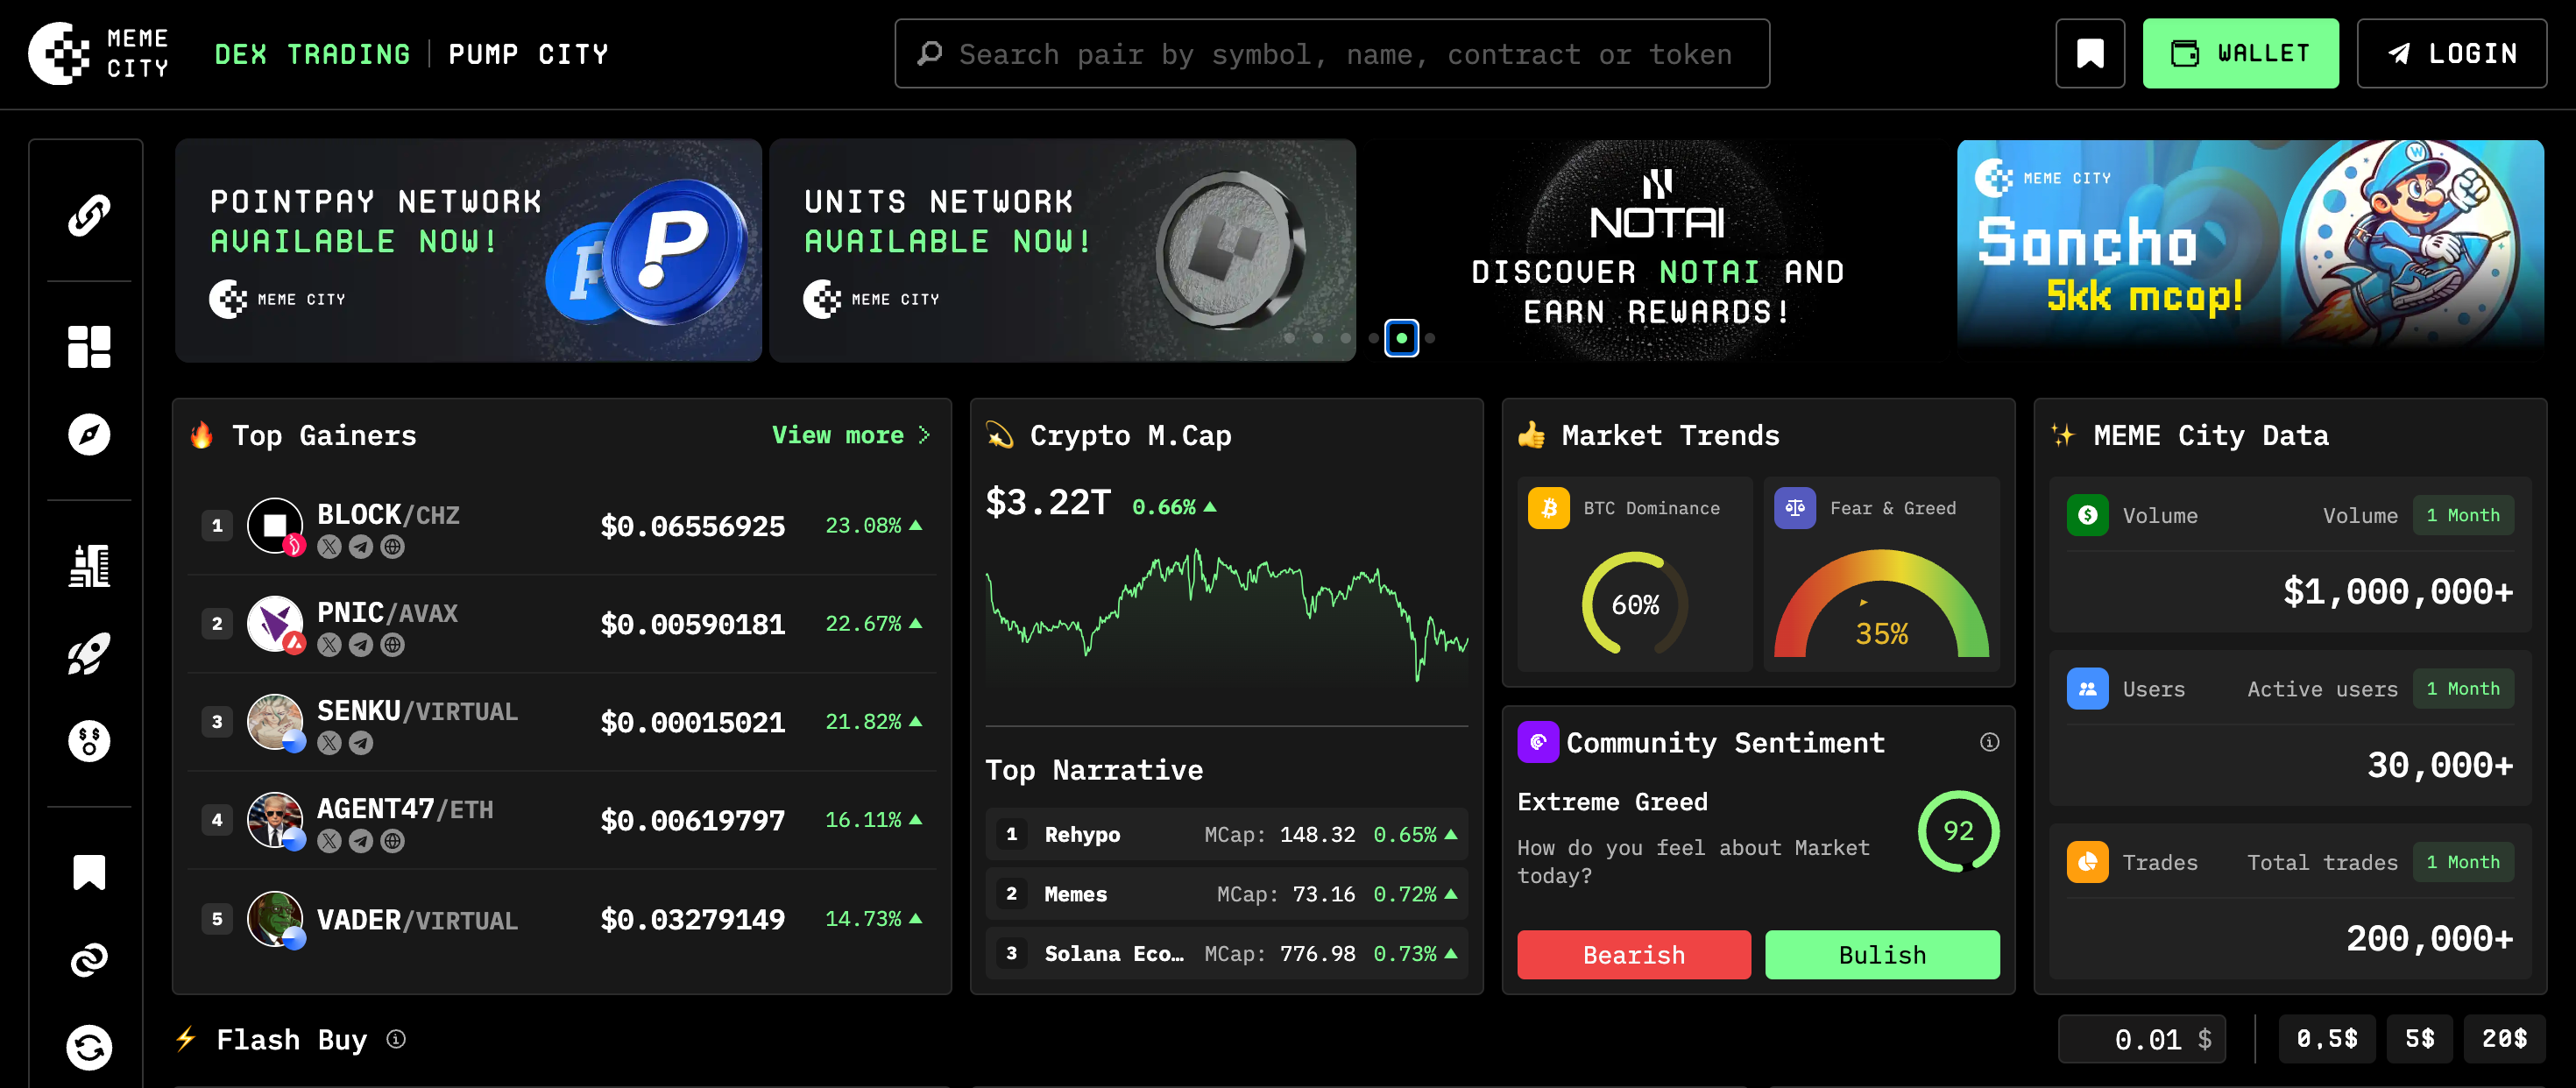Viewport: 2576px width, 1088px height.
Task: Focus the search pair input field
Action: [x=1332, y=53]
